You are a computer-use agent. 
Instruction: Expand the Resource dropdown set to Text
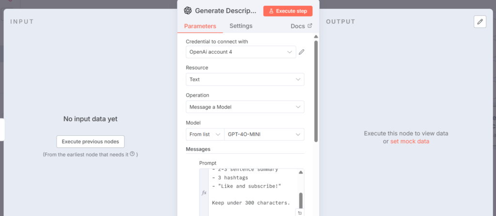pyautogui.click(x=245, y=79)
